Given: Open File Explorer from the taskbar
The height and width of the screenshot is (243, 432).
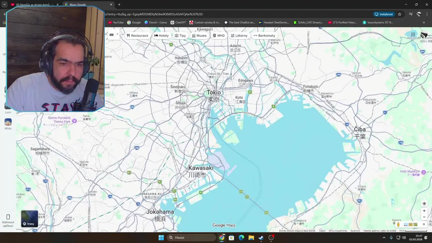Looking at the screenshot, I should pyautogui.click(x=251, y=238).
